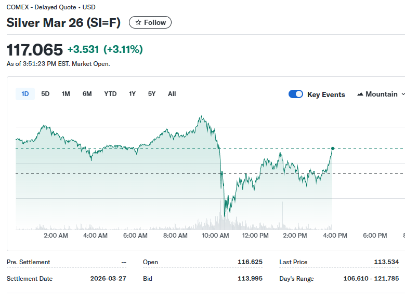Choose the 1Y chart range
The height and width of the screenshot is (300, 405).
(x=133, y=94)
